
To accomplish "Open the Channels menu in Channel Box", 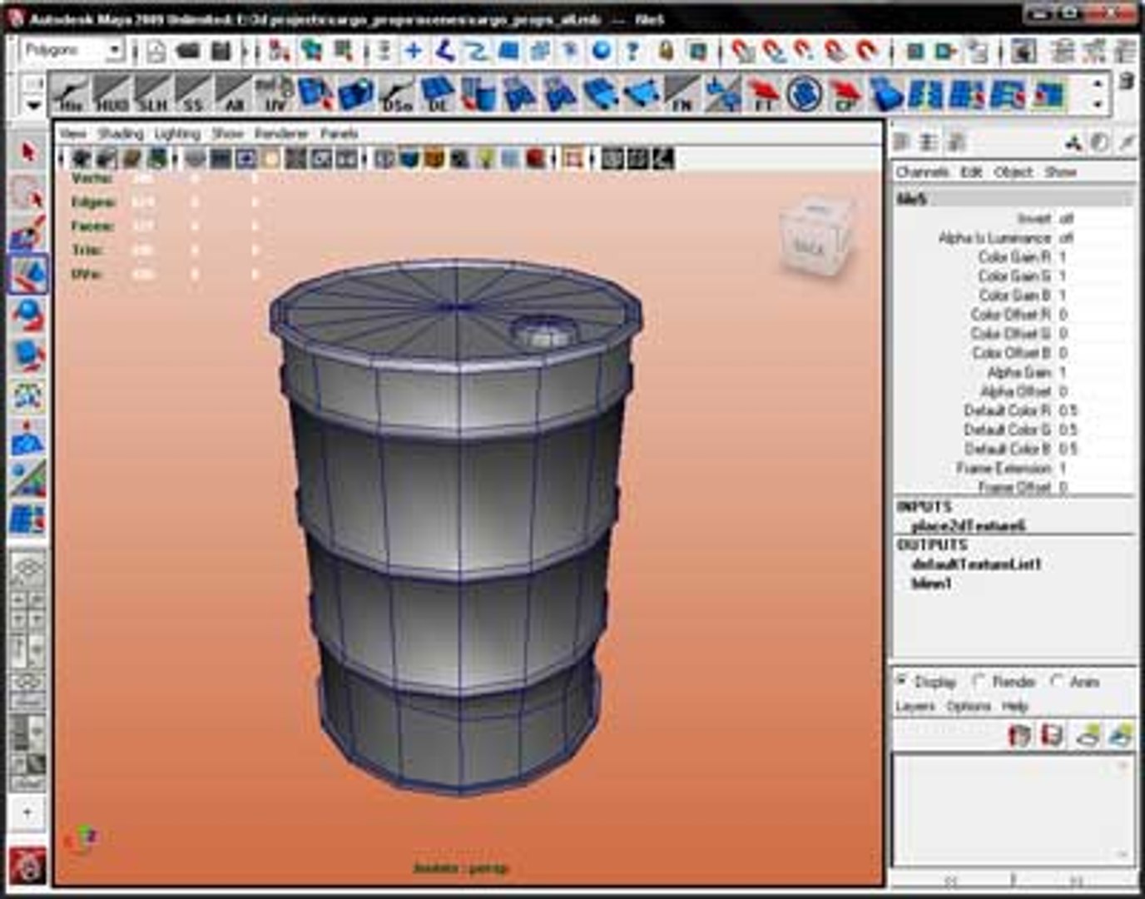I will click(x=922, y=171).
